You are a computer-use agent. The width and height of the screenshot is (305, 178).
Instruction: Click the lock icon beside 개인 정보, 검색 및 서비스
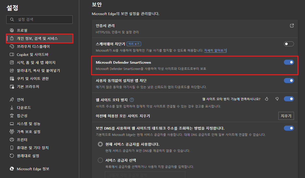(x=12, y=38)
